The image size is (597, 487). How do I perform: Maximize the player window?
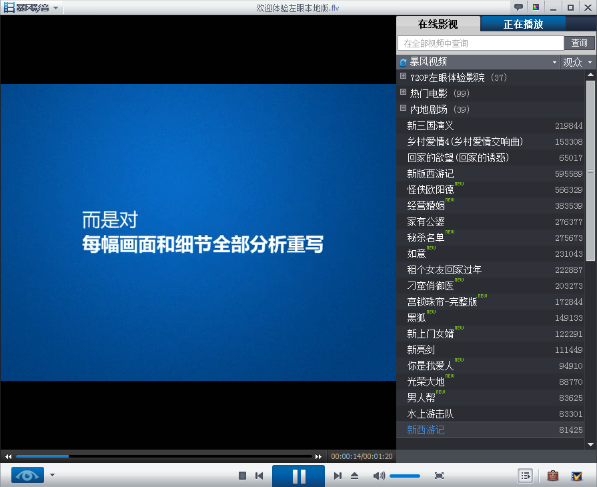click(x=570, y=7)
